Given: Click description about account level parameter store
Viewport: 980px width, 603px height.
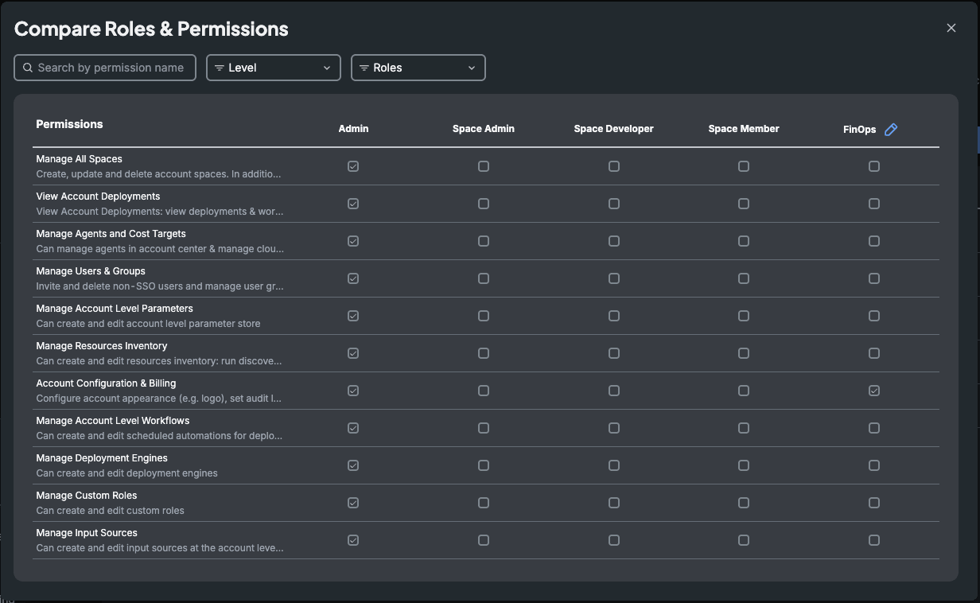Looking at the screenshot, I should pyautogui.click(x=148, y=324).
